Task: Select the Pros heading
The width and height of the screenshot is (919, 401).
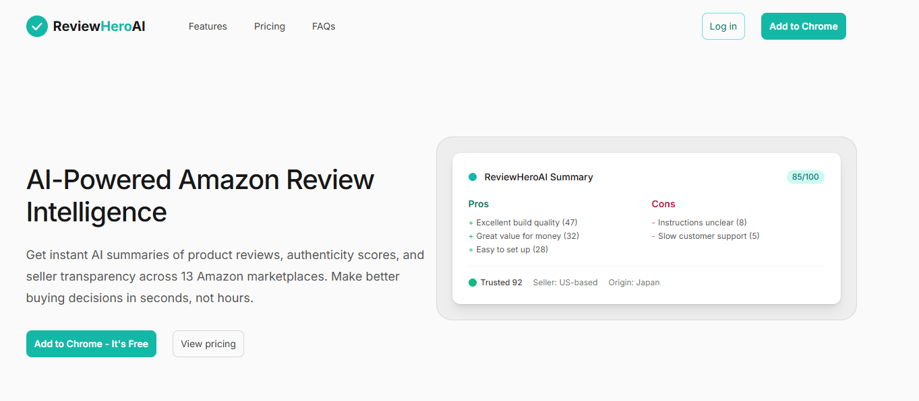Action: click(479, 204)
